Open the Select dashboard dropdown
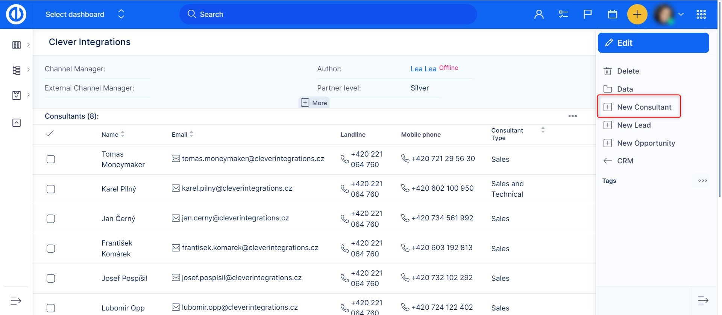 point(85,15)
